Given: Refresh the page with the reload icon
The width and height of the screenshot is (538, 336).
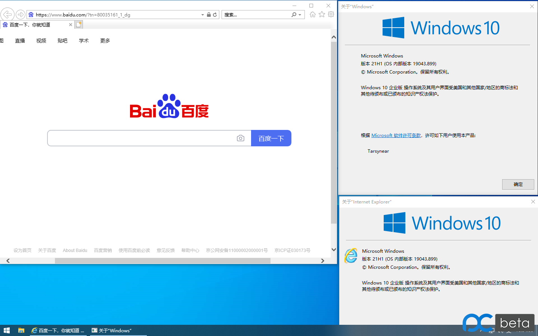Looking at the screenshot, I should (x=215, y=15).
